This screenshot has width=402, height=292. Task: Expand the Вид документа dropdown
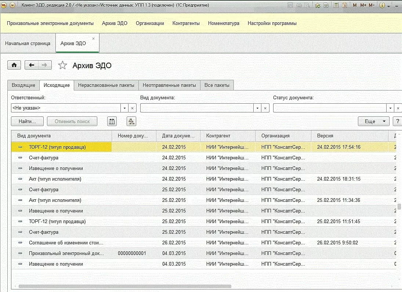point(257,108)
